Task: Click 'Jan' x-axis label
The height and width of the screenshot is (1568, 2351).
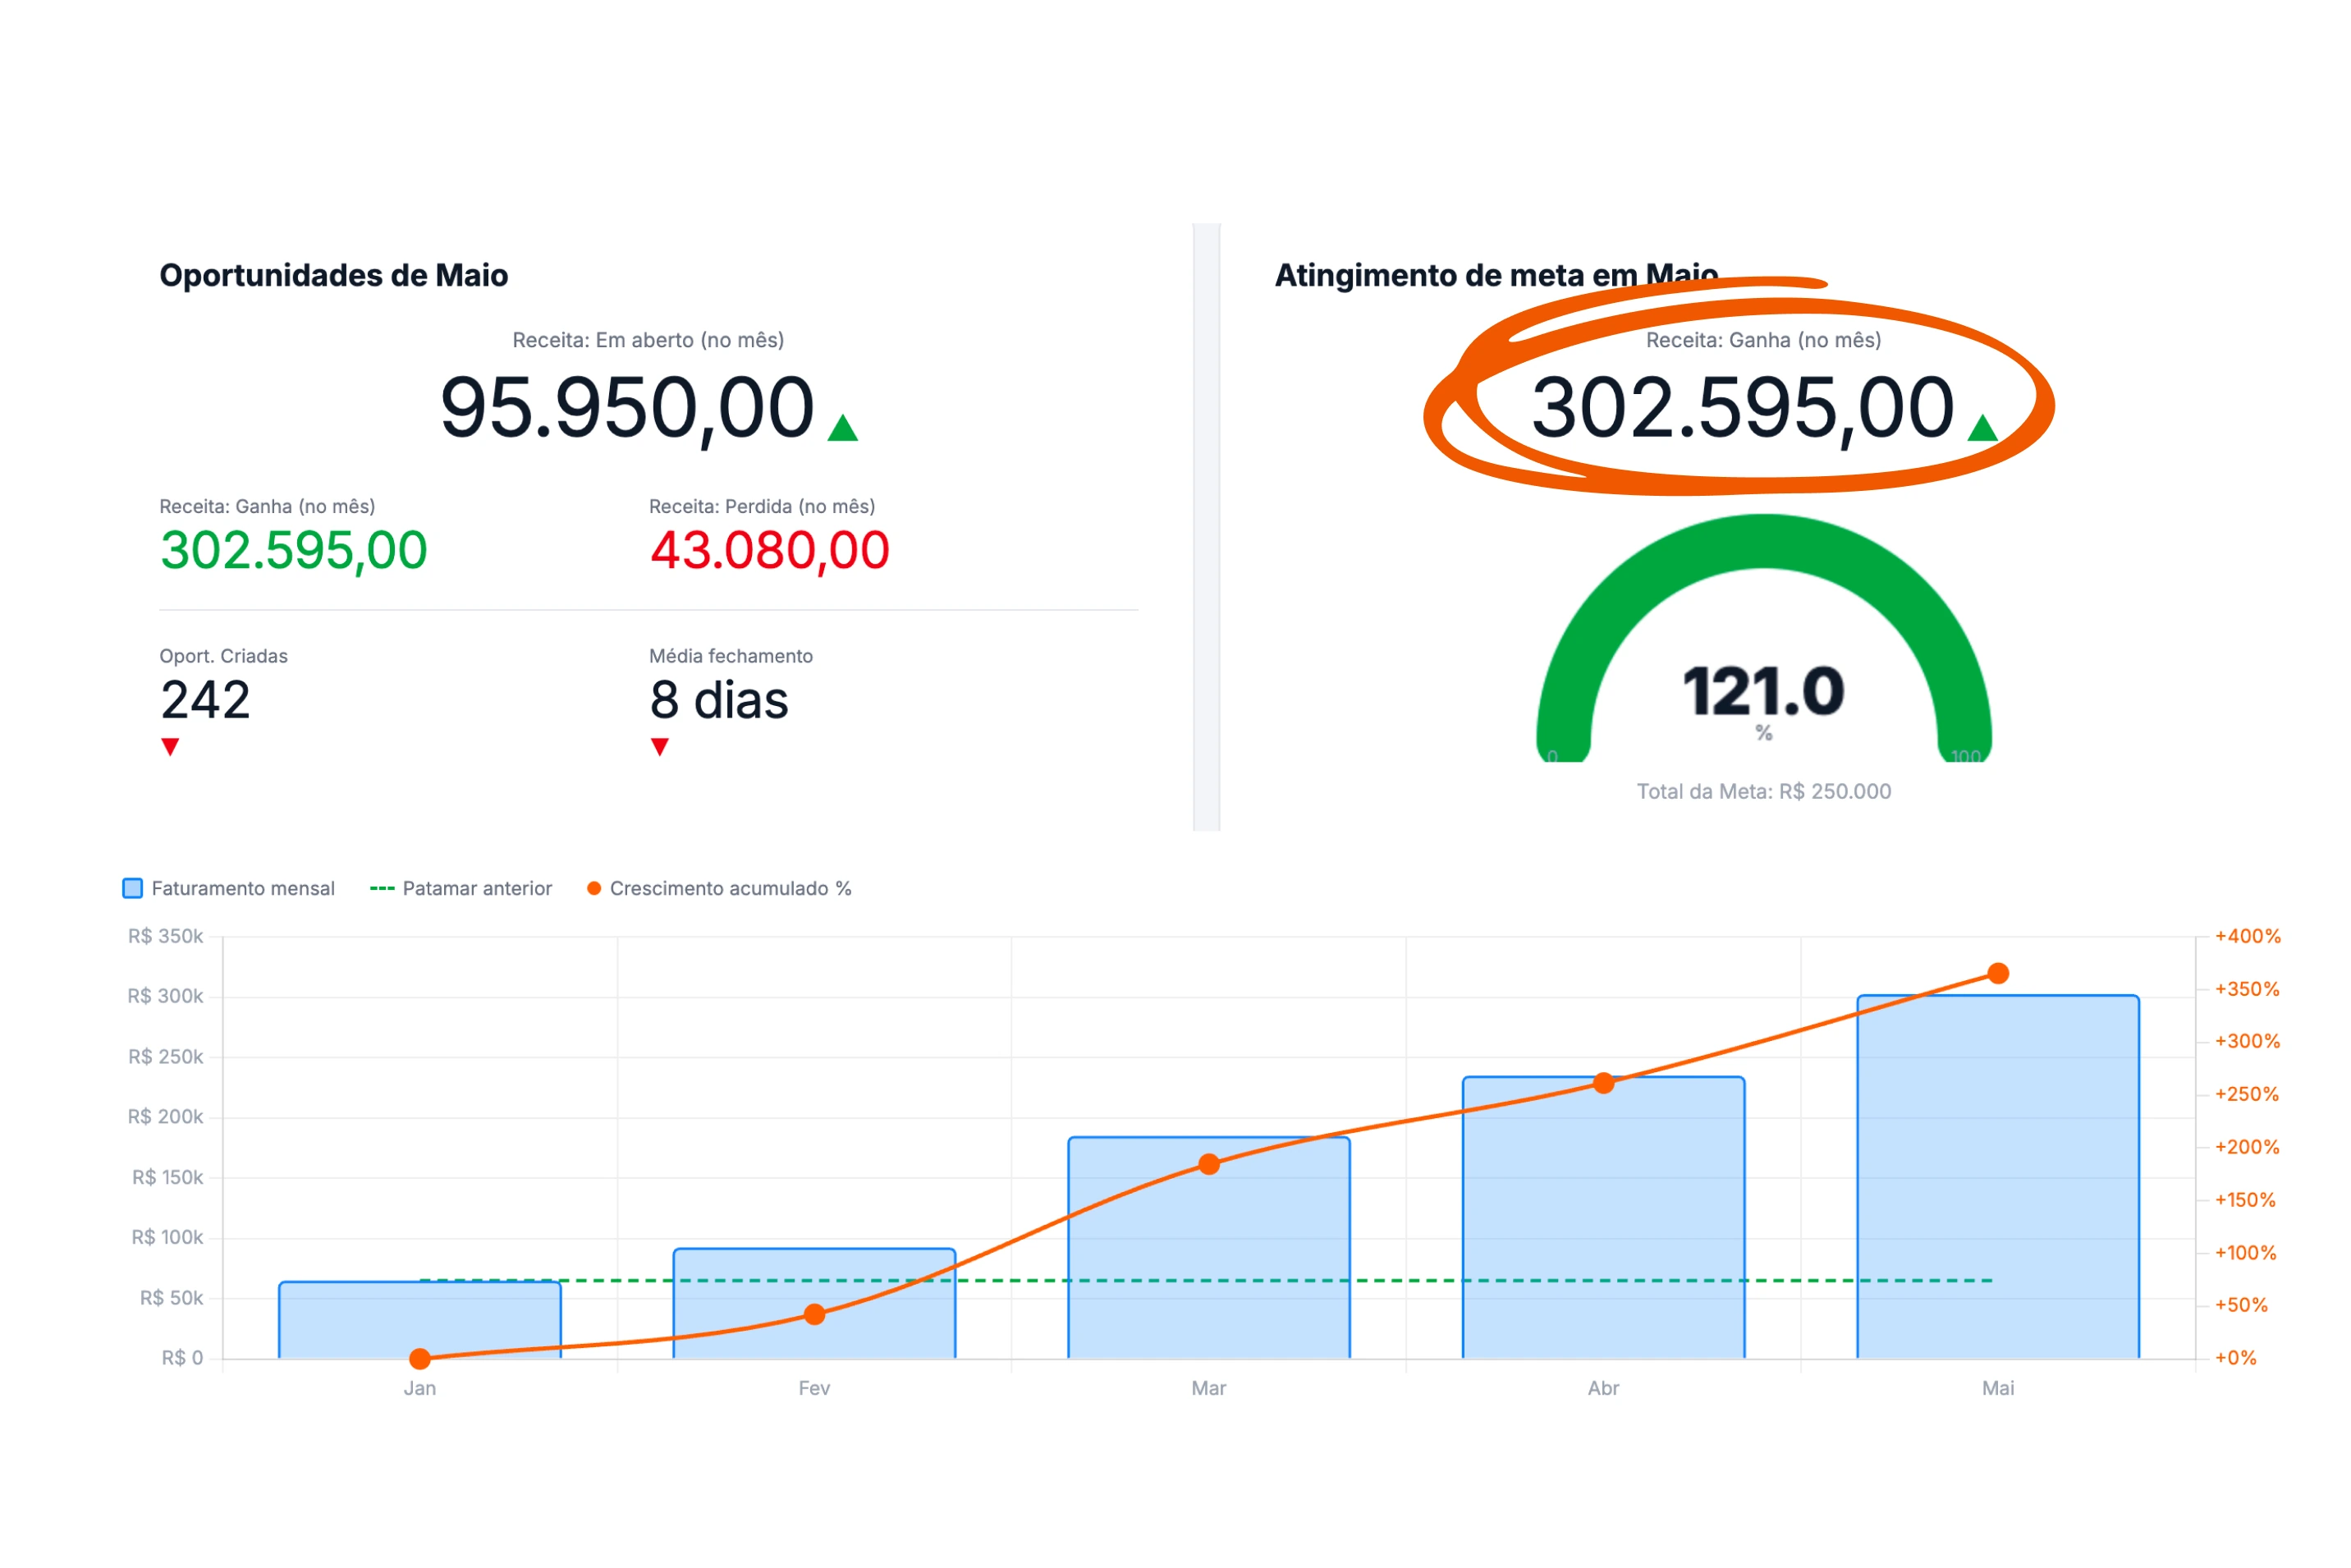Action: pyautogui.click(x=420, y=1388)
